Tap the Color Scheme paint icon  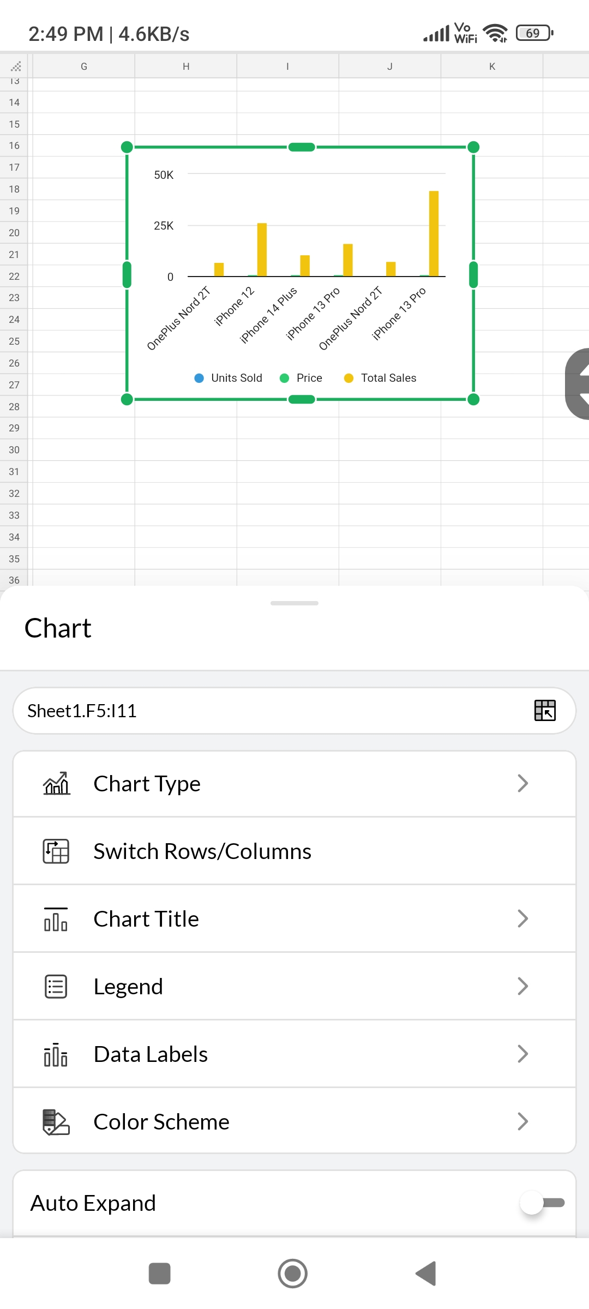pyautogui.click(x=56, y=1121)
